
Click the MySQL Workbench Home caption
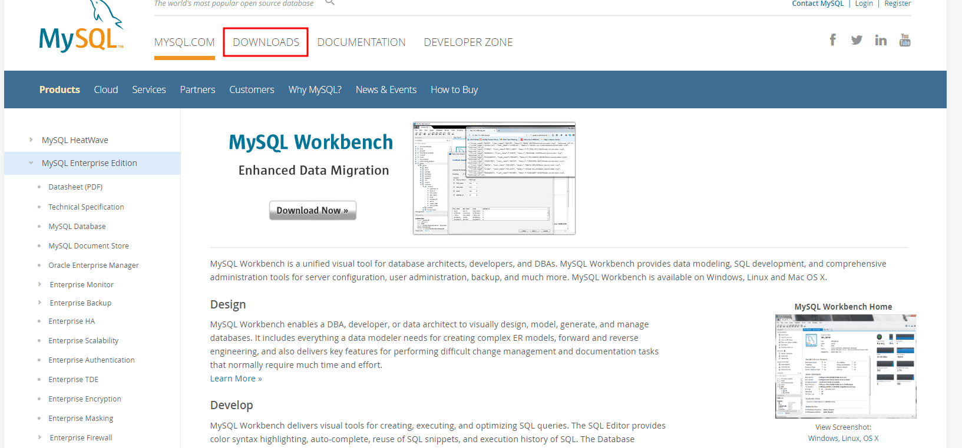pyautogui.click(x=843, y=307)
